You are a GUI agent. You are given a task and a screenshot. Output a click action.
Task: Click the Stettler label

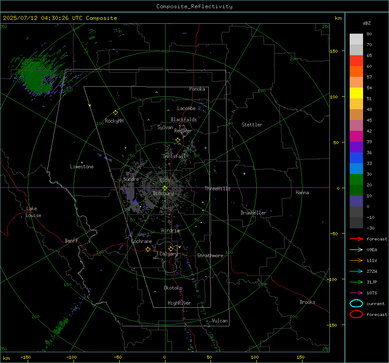tap(252, 125)
